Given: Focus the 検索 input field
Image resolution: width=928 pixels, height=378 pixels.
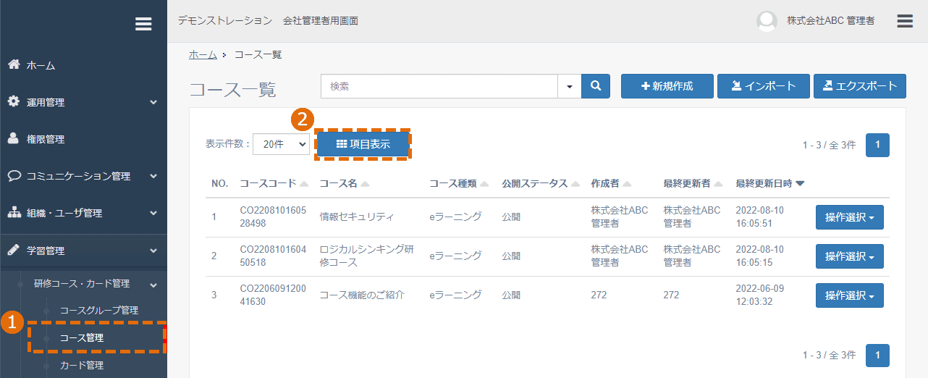Looking at the screenshot, I should click(439, 86).
